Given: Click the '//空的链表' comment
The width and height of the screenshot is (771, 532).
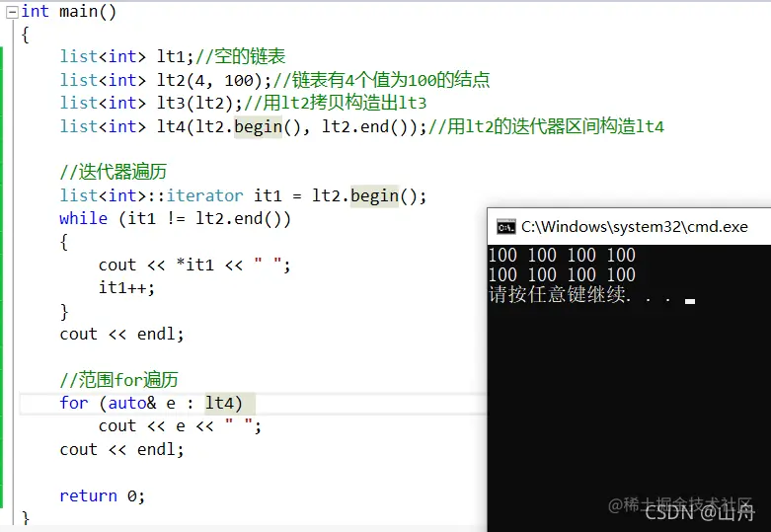Looking at the screenshot, I should pyautogui.click(x=241, y=56).
